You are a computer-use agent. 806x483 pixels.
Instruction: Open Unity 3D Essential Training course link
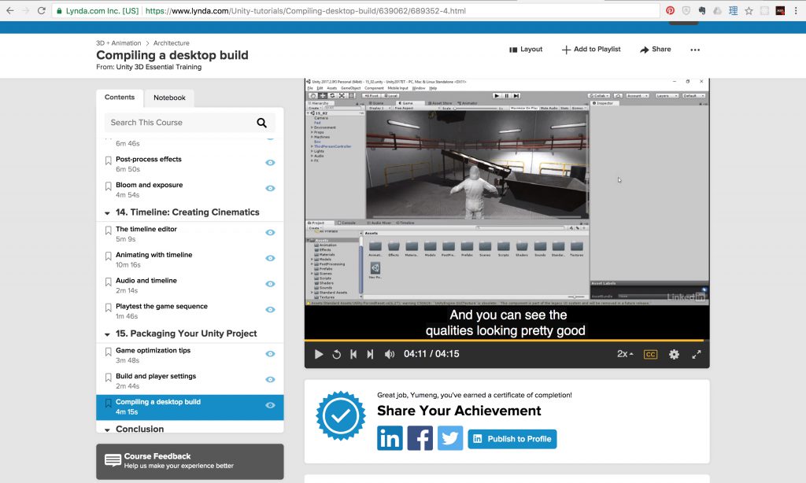pyautogui.click(x=159, y=67)
